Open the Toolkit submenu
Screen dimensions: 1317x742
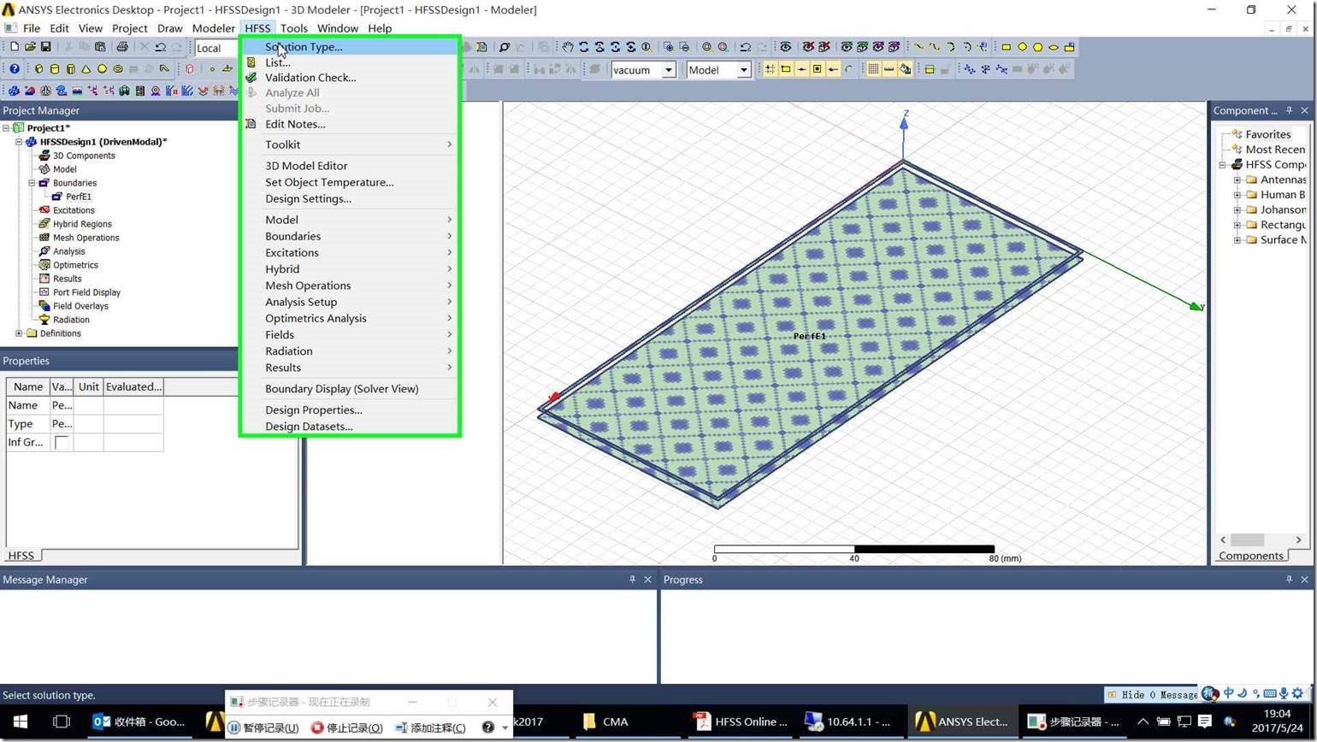[x=351, y=144]
